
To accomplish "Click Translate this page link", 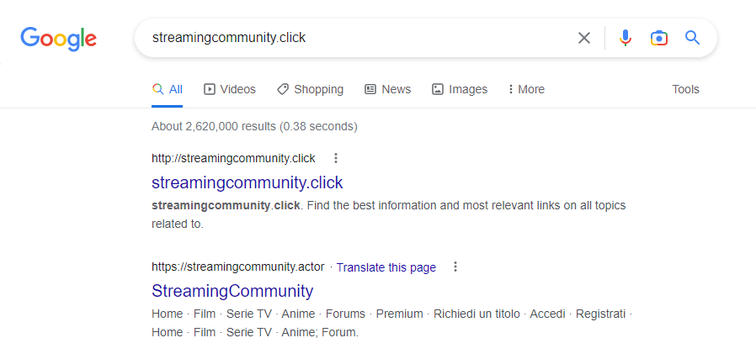I will pos(386,267).
